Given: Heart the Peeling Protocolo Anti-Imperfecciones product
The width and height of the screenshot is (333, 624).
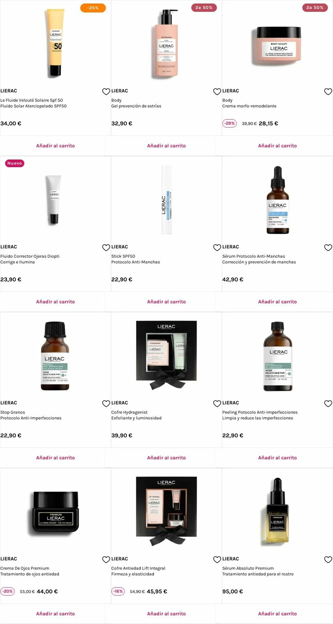Looking at the screenshot, I should [328, 404].
